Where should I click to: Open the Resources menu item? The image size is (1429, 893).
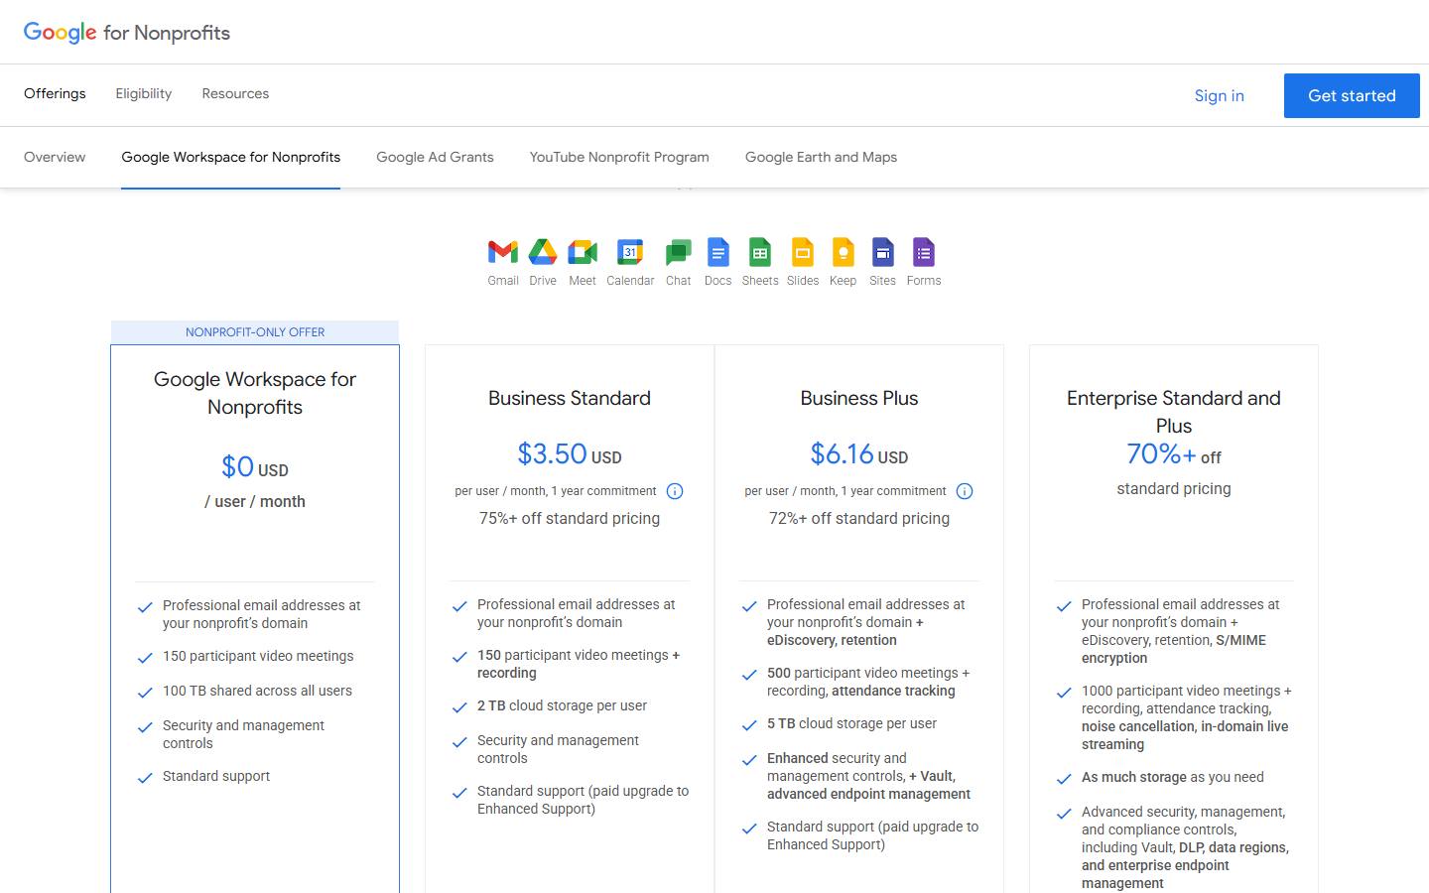click(x=235, y=94)
